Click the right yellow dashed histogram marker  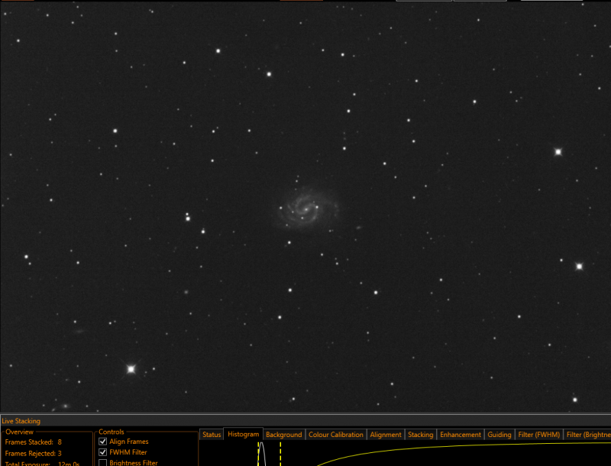point(280,454)
